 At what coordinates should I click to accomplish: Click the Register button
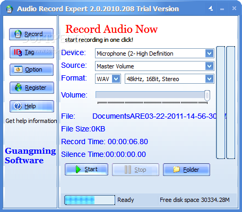click(x=32, y=87)
